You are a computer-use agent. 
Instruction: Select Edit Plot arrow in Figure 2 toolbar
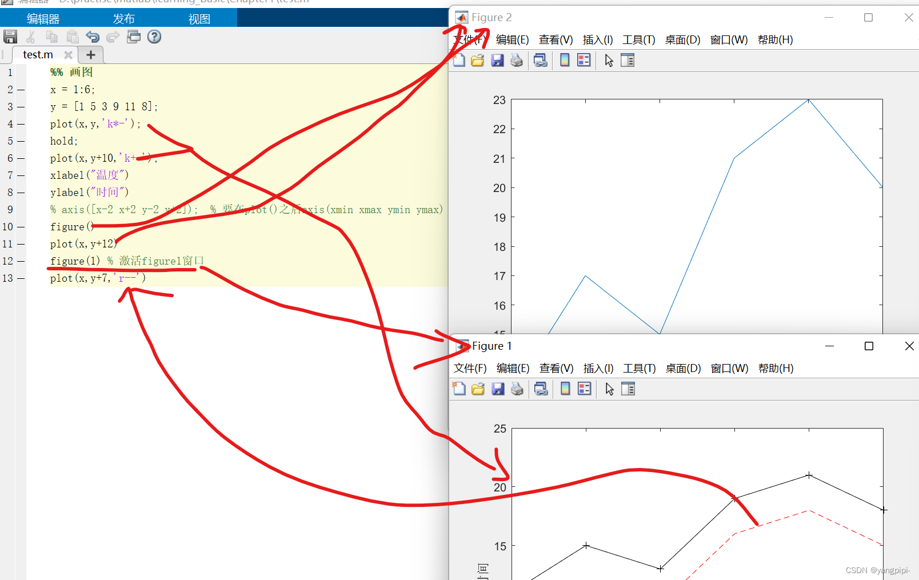click(x=609, y=61)
